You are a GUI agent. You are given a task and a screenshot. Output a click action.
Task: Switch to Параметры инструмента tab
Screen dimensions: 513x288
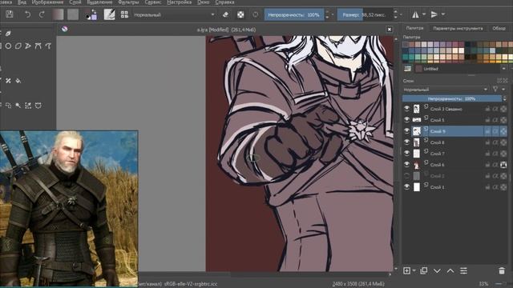pyautogui.click(x=458, y=29)
